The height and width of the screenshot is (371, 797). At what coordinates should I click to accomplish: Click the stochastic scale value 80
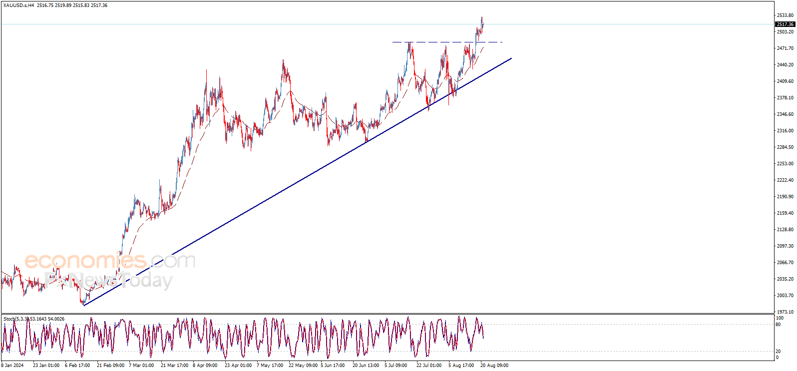[x=778, y=325]
